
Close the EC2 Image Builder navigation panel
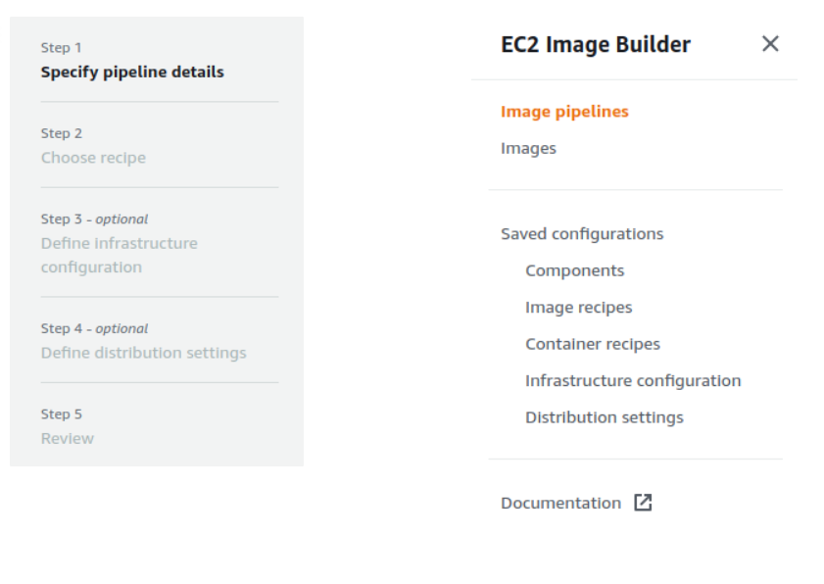point(770,44)
